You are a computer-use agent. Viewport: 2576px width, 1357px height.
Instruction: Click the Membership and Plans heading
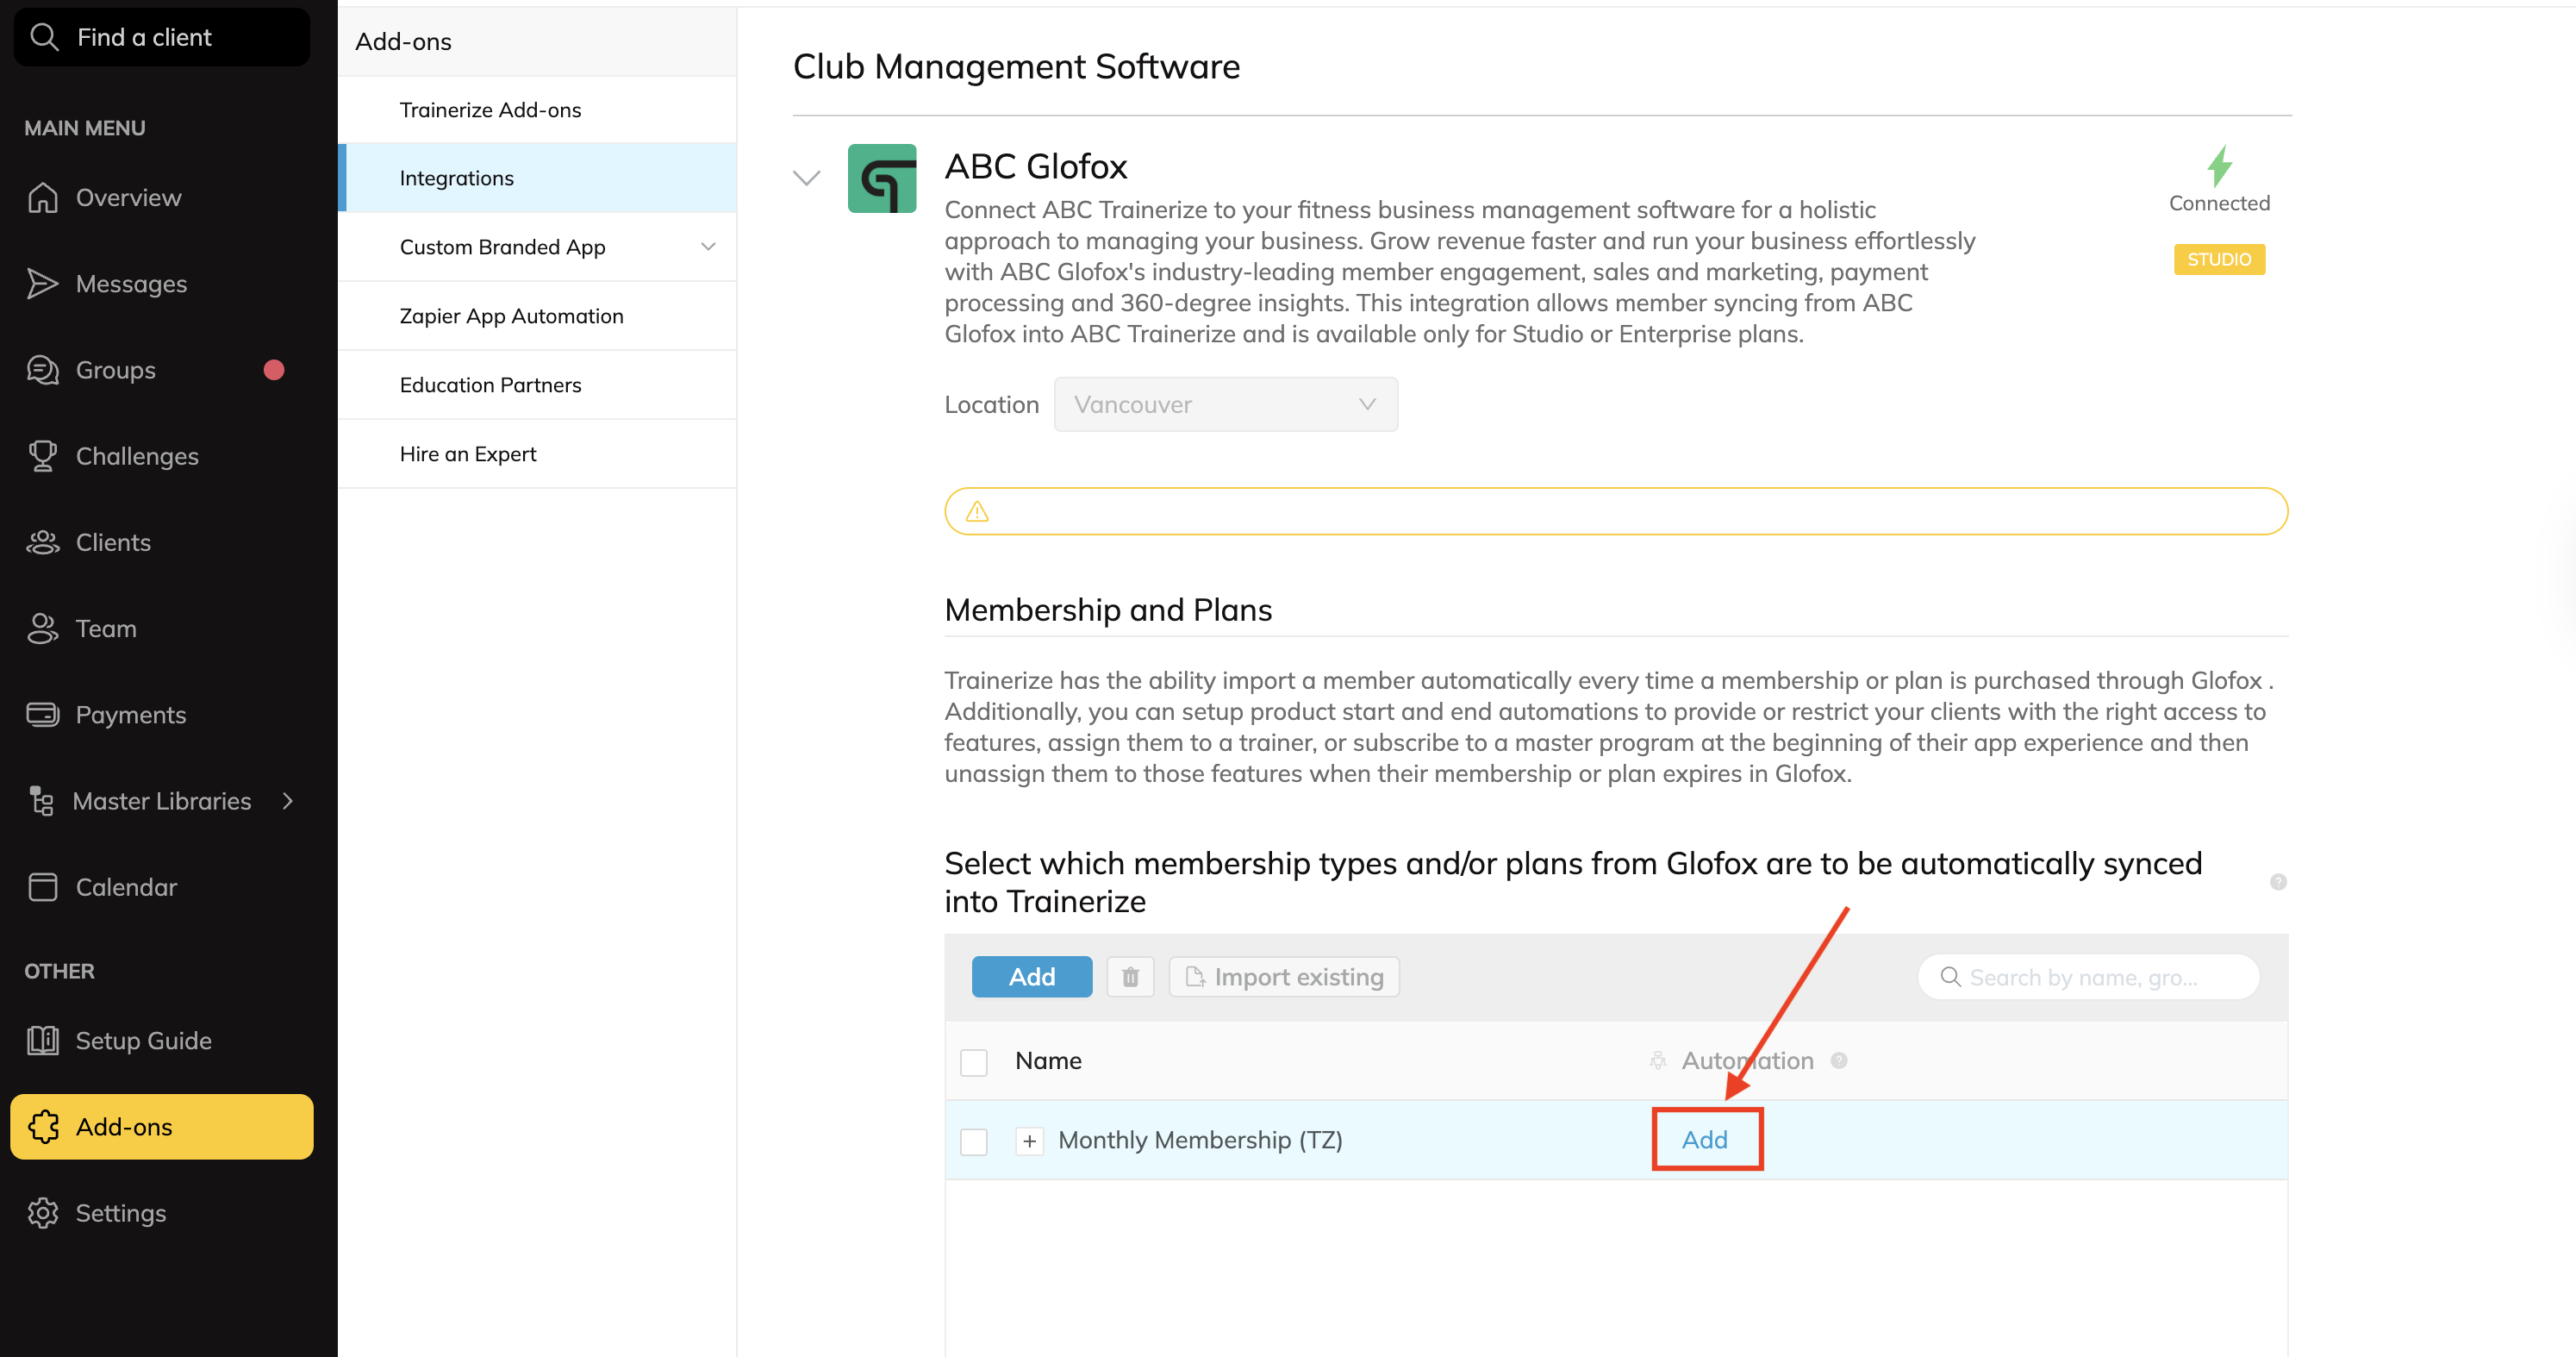click(1108, 610)
